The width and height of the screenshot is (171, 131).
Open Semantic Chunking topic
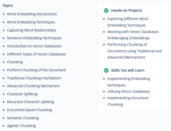click(x=23, y=118)
